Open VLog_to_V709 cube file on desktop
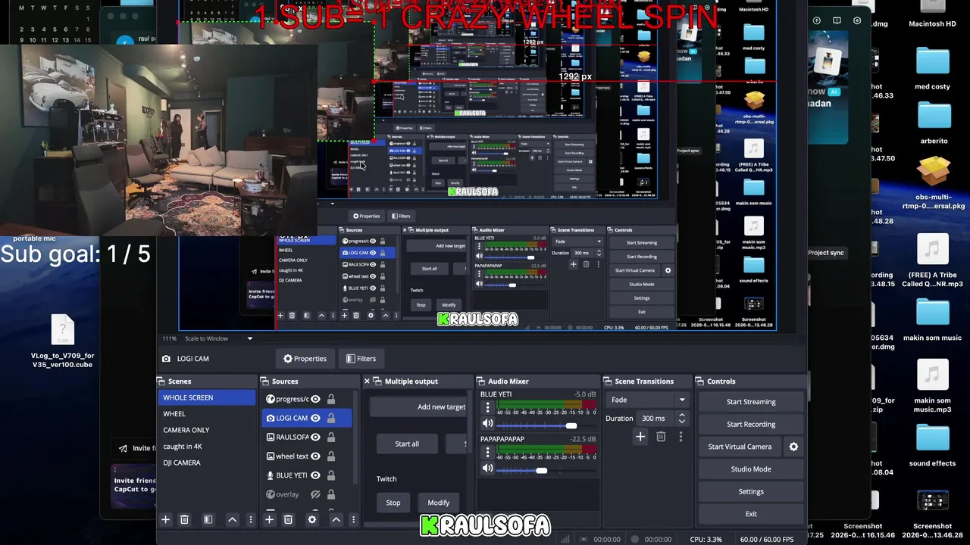Image resolution: width=970 pixels, height=545 pixels. (x=62, y=341)
